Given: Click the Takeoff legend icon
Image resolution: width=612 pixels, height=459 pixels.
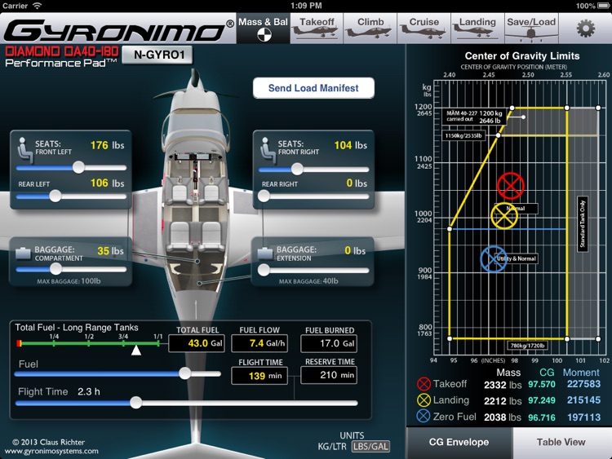Looking at the screenshot, I should [x=424, y=384].
